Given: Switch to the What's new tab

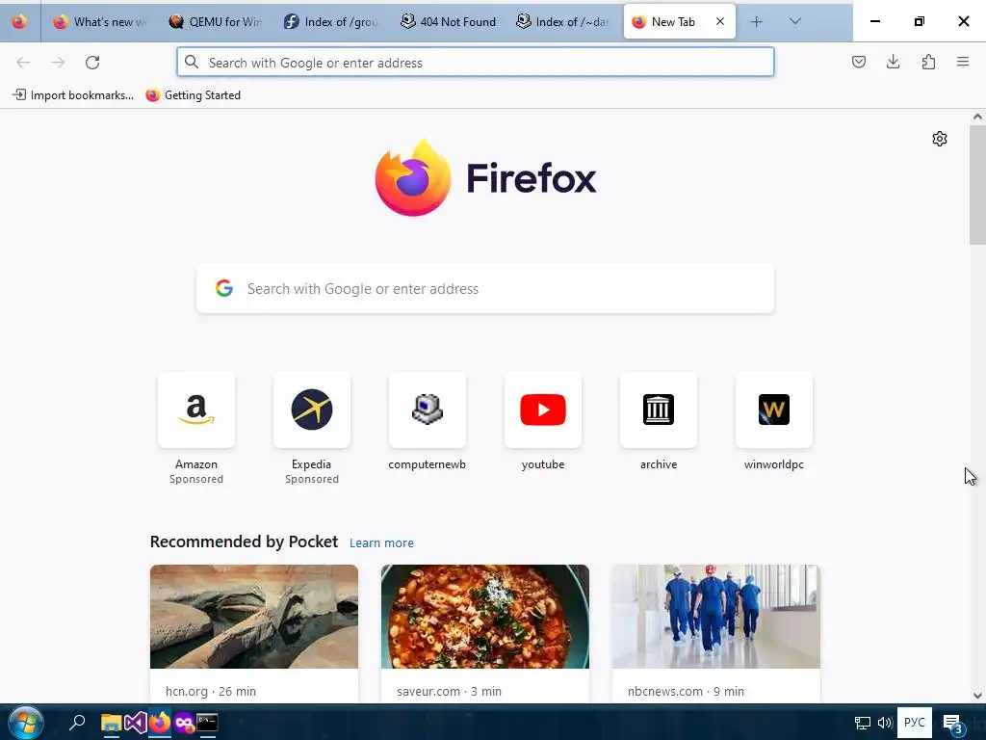Looking at the screenshot, I should [100, 21].
